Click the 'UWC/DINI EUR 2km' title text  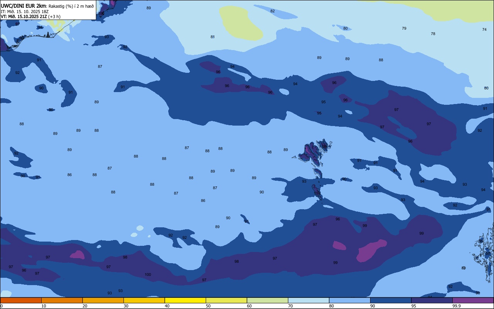23,6
